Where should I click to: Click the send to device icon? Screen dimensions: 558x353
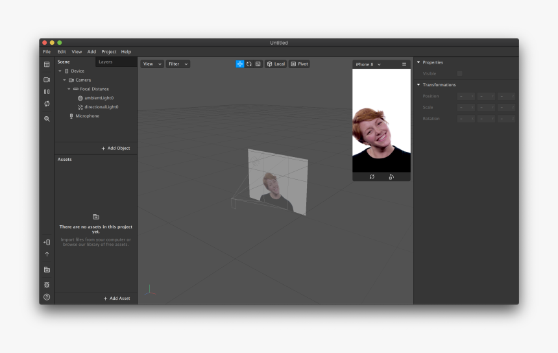point(47,242)
